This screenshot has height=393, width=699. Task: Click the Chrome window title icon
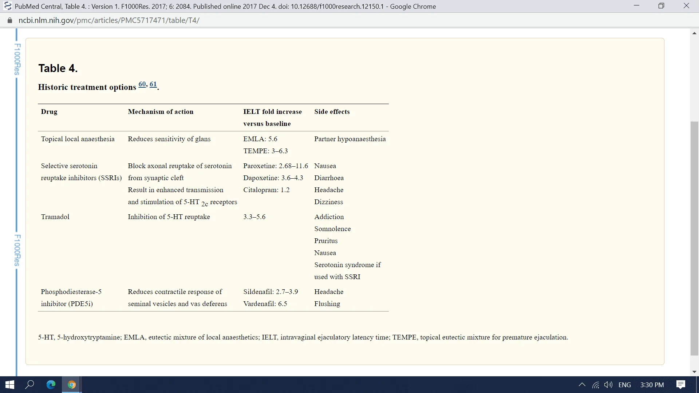click(7, 6)
